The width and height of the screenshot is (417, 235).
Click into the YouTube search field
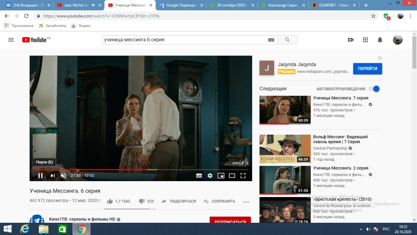(185, 40)
